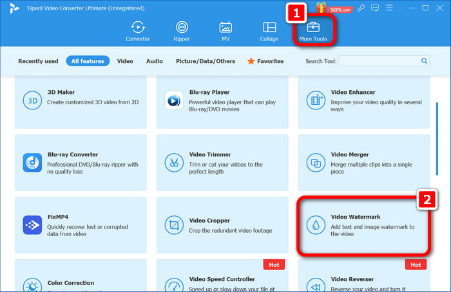Image resolution: width=451 pixels, height=292 pixels.
Task: Open the Video Reverser tool title
Action: coord(352,279)
